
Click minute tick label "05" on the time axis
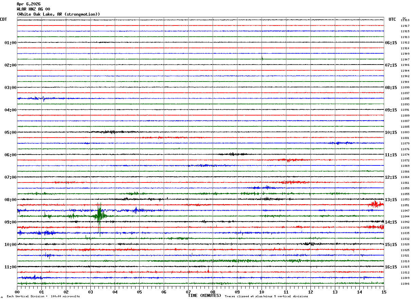coord(139,292)
